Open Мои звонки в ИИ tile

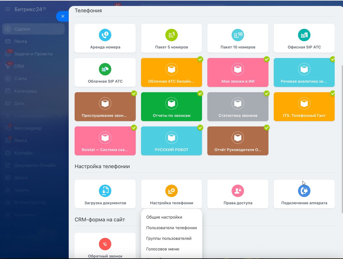click(238, 72)
